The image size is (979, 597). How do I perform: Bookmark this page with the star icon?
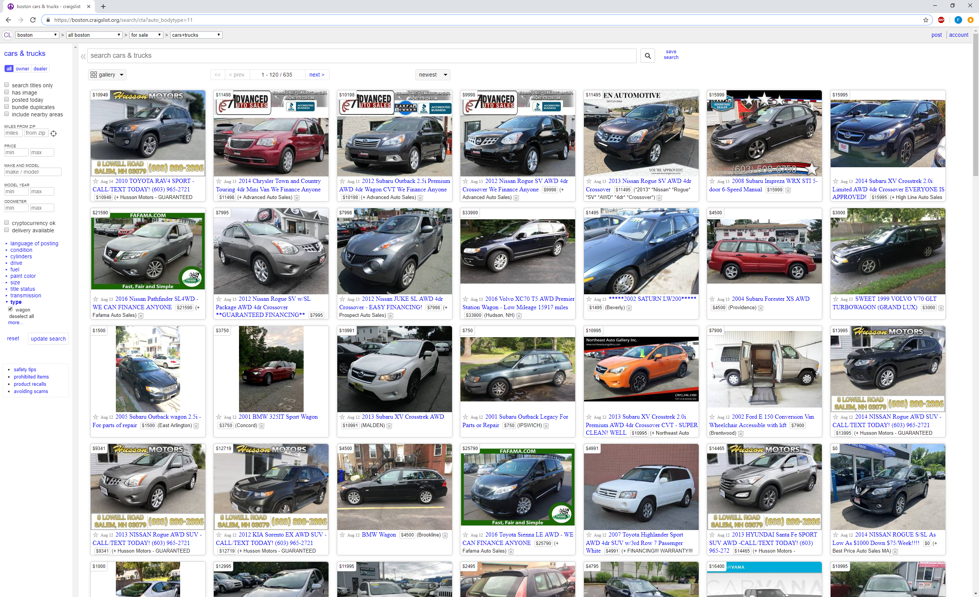925,20
